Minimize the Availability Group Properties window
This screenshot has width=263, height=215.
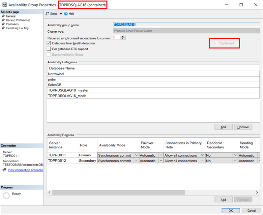click(x=227, y=5)
